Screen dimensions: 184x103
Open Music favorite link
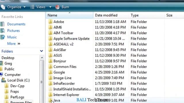pos(12,37)
